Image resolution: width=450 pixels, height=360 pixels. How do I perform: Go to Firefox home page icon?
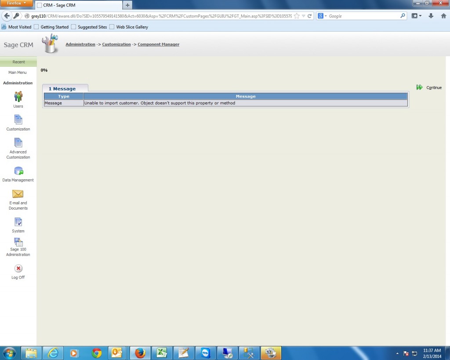pos(443,16)
